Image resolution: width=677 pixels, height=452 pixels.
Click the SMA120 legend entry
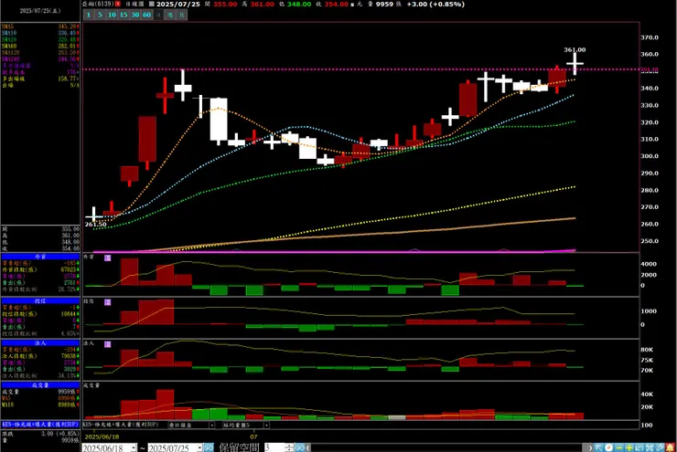coord(40,53)
